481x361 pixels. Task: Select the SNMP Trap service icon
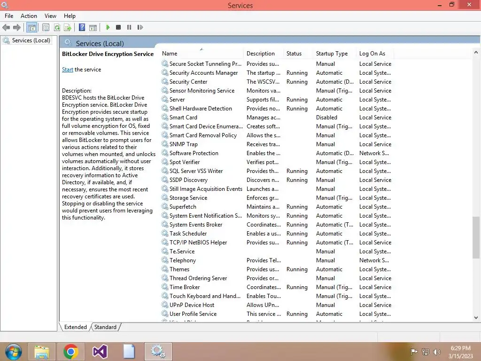[165, 144]
